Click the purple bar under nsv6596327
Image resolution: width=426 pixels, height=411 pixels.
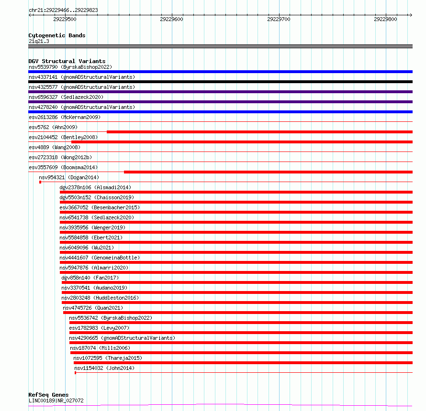220,102
